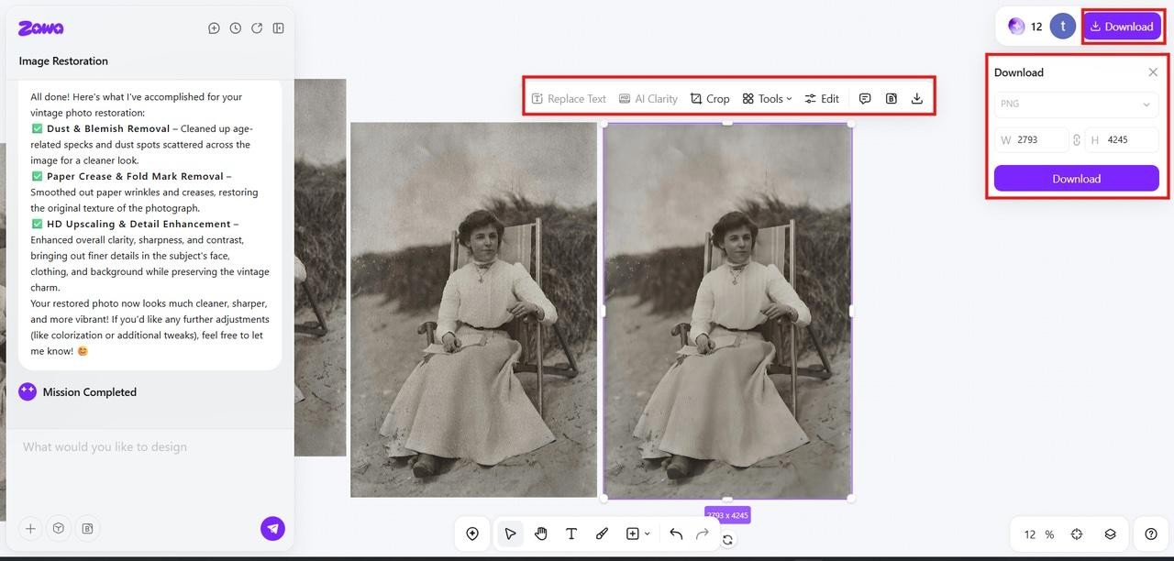
Task: Click the AI pin marker tool
Action: click(x=472, y=533)
